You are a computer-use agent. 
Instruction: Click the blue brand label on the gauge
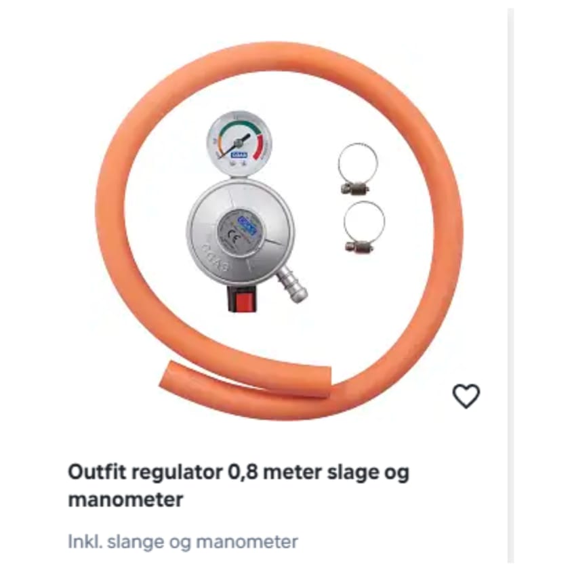click(x=239, y=155)
